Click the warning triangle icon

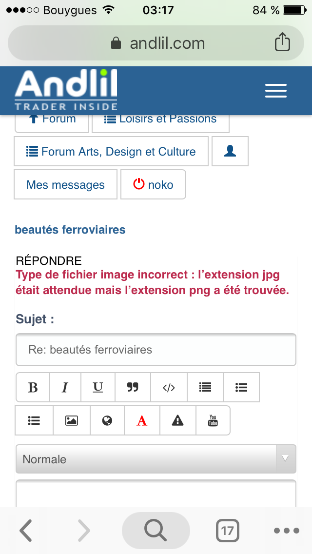point(177,420)
